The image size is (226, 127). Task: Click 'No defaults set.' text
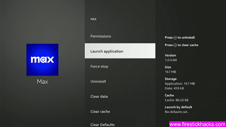pyautogui.click(x=176, y=112)
